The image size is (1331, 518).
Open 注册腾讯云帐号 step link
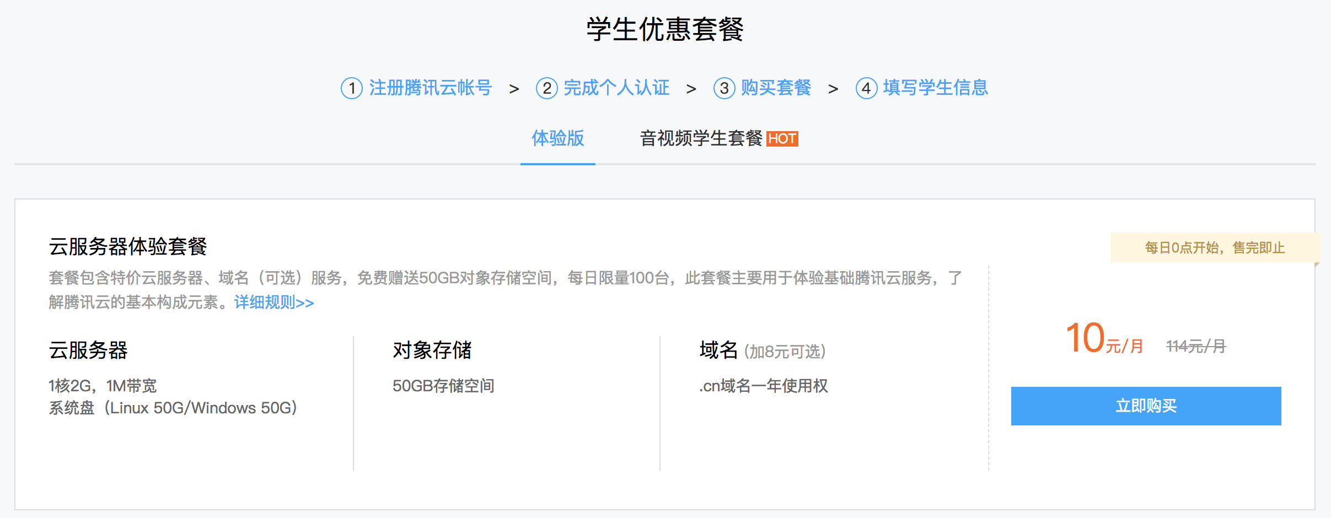(x=430, y=88)
